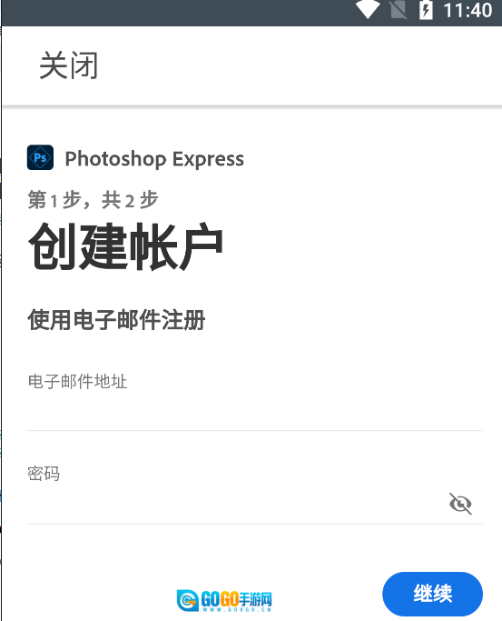This screenshot has width=502, height=621.
Task: Tap the Wi-Fi status icon
Action: [368, 9]
